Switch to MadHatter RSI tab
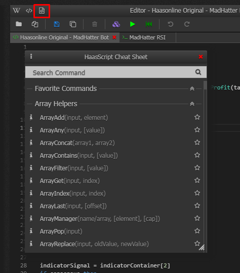Screen dimensions: 240x273 [x=147, y=37]
